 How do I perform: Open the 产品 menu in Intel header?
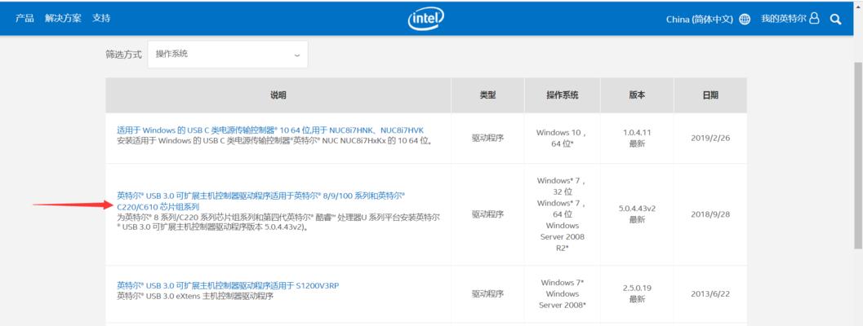[x=24, y=18]
